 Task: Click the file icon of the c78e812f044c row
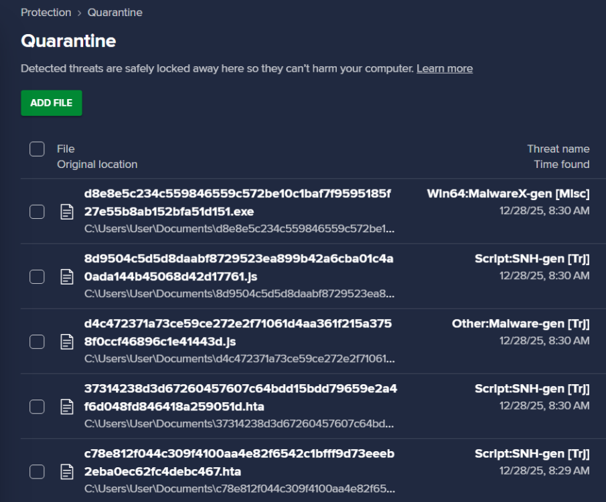point(67,471)
